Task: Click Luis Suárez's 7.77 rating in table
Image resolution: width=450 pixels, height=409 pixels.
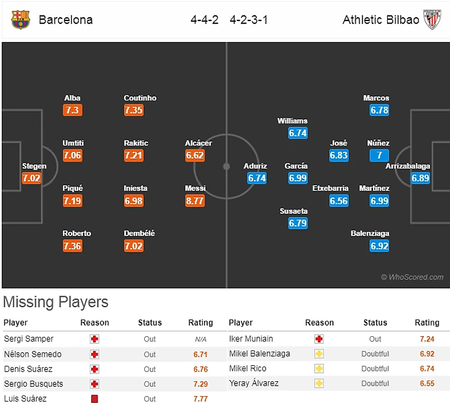Action: click(201, 399)
